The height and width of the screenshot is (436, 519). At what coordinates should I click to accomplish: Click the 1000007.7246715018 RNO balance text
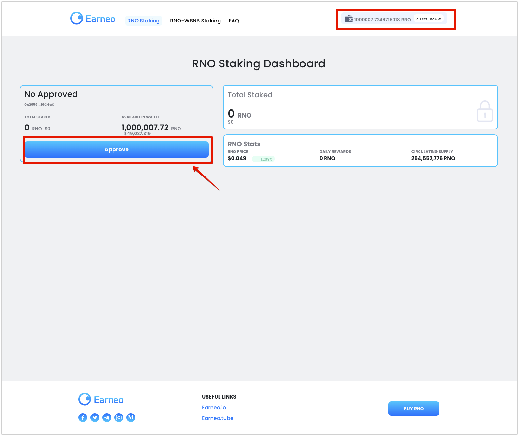coord(382,19)
